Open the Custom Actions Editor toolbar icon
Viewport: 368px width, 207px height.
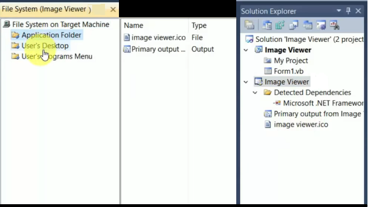(321, 25)
